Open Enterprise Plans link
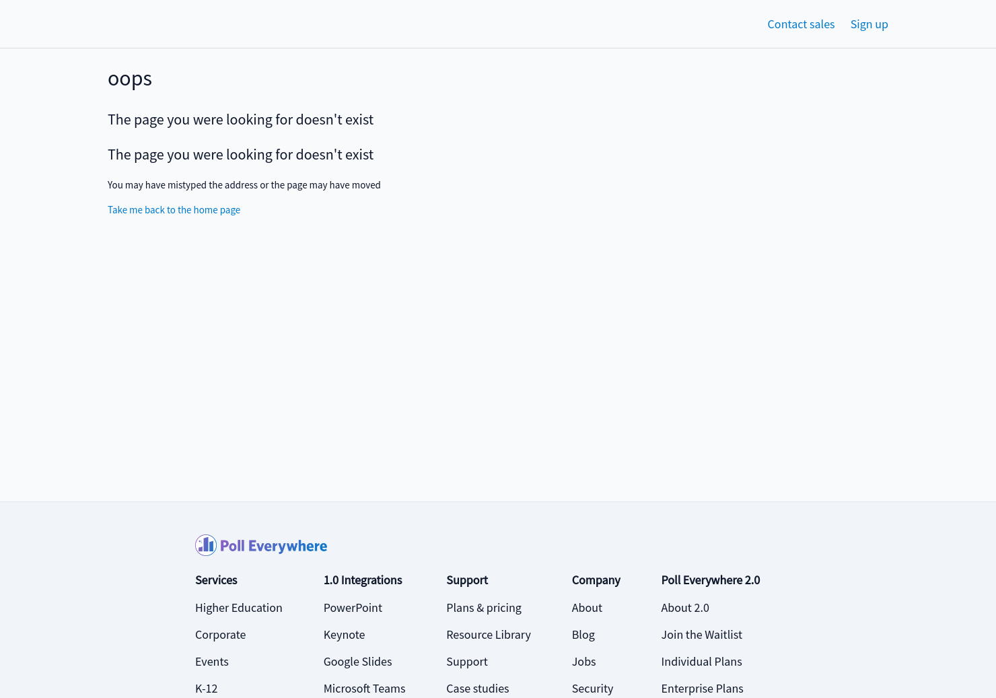 click(702, 689)
